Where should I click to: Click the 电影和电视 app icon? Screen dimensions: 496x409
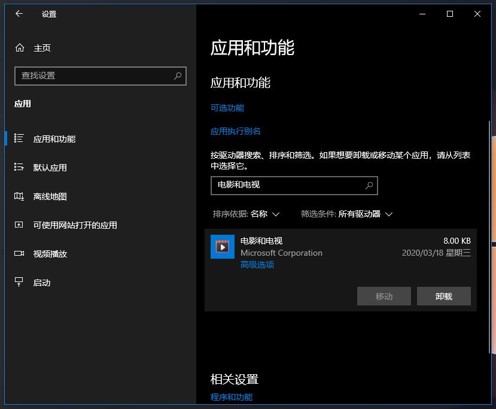click(x=223, y=247)
